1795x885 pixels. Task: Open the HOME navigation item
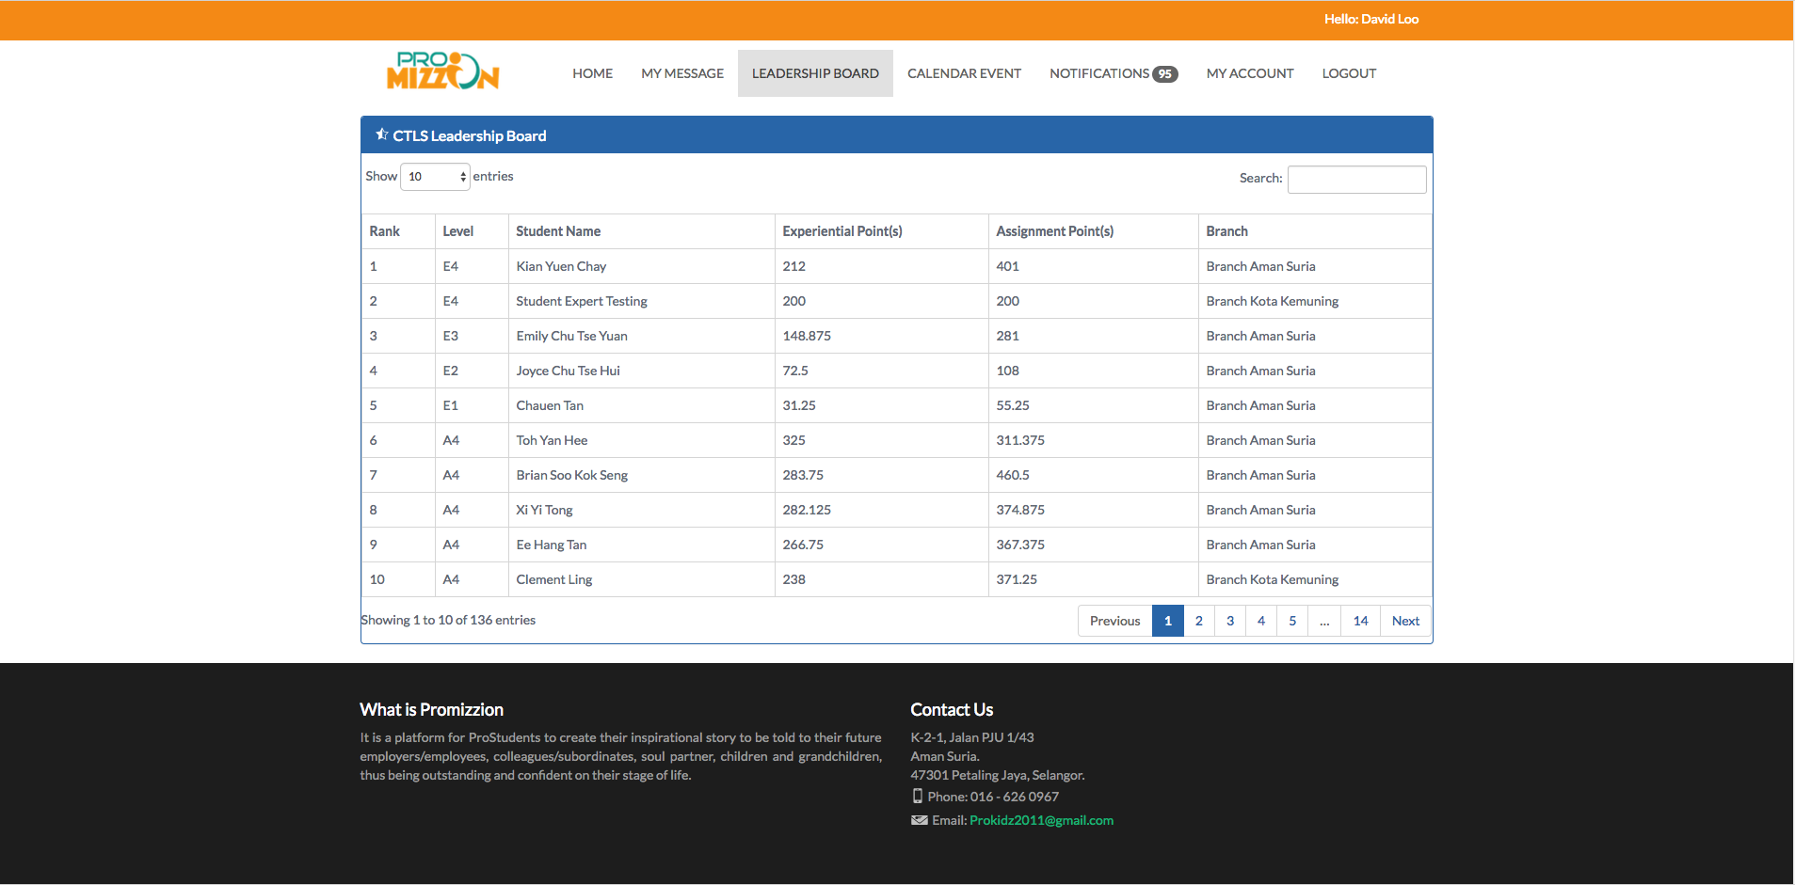tap(592, 72)
